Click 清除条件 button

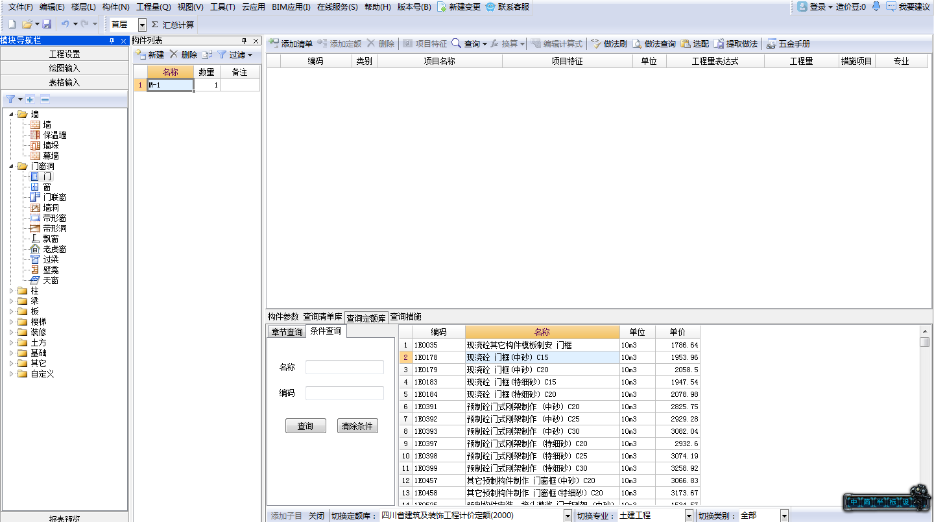point(357,426)
